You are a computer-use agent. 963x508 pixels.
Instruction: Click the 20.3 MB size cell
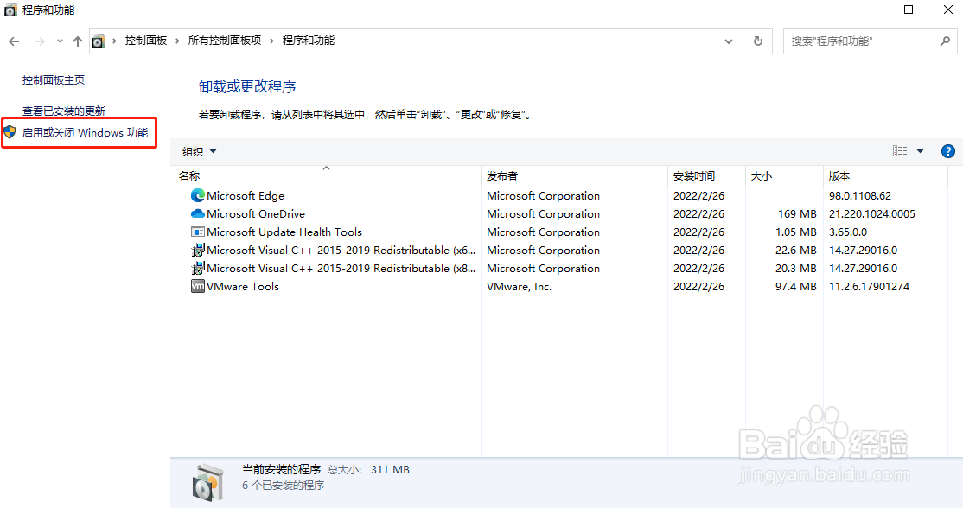796,268
